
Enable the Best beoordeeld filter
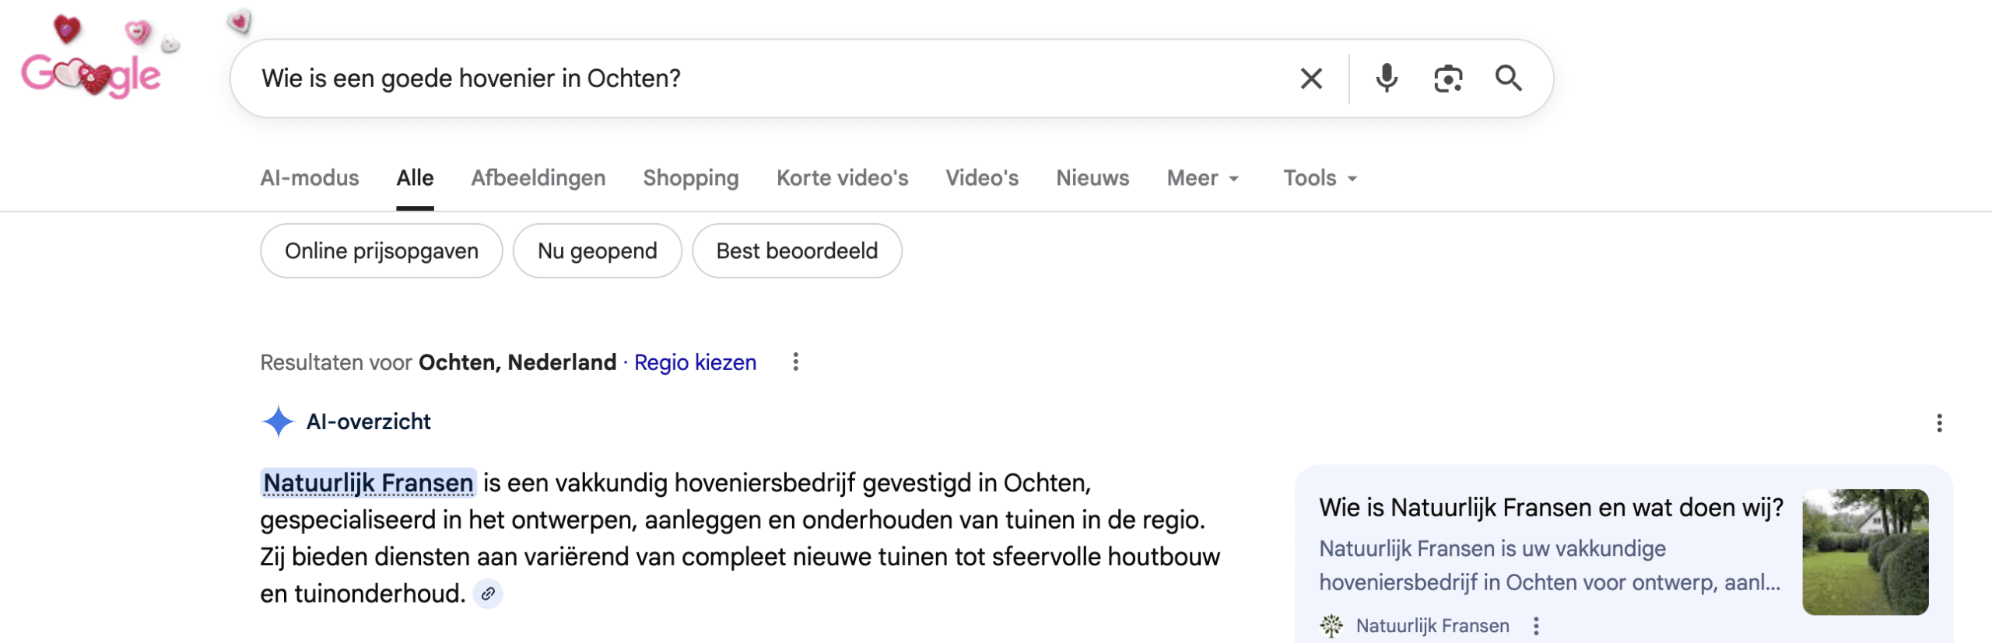(797, 250)
